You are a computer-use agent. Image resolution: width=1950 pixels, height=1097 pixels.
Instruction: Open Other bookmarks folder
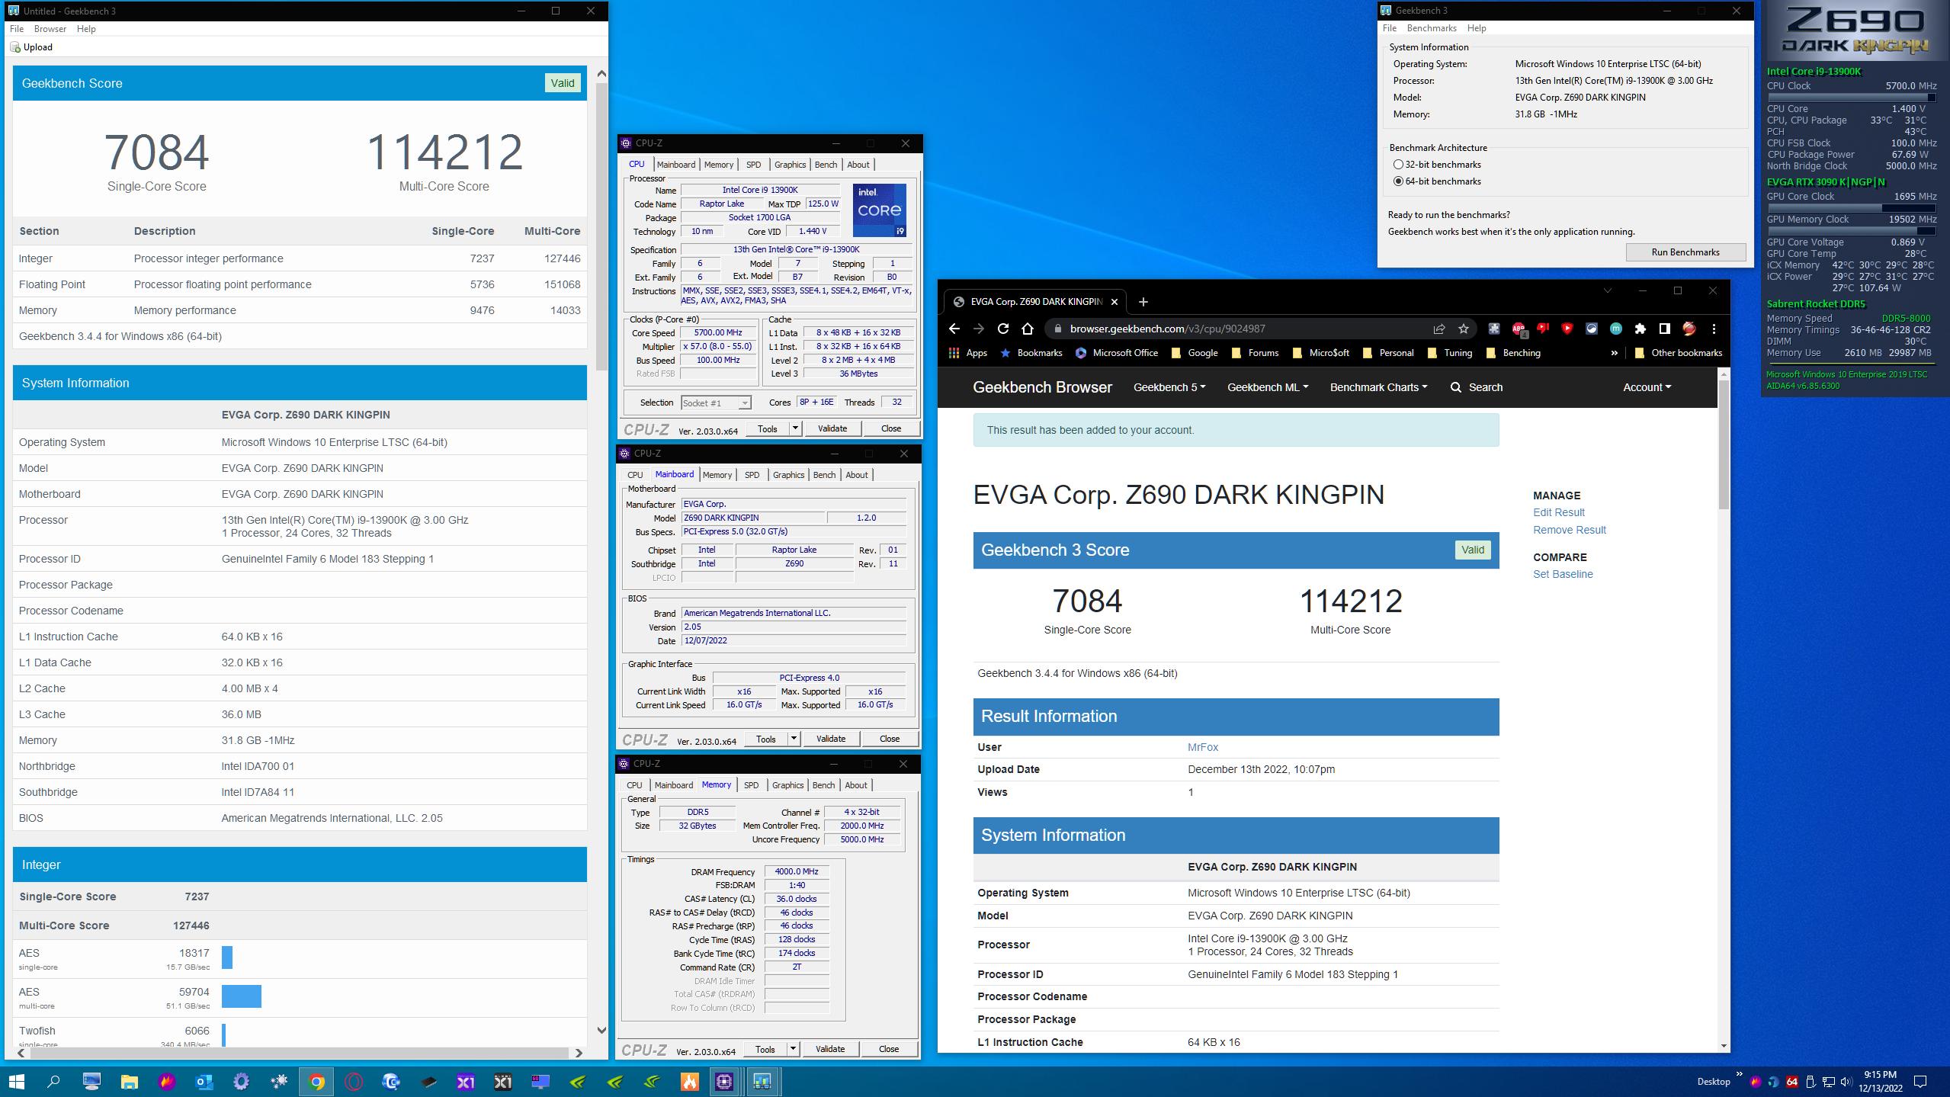point(1679,353)
